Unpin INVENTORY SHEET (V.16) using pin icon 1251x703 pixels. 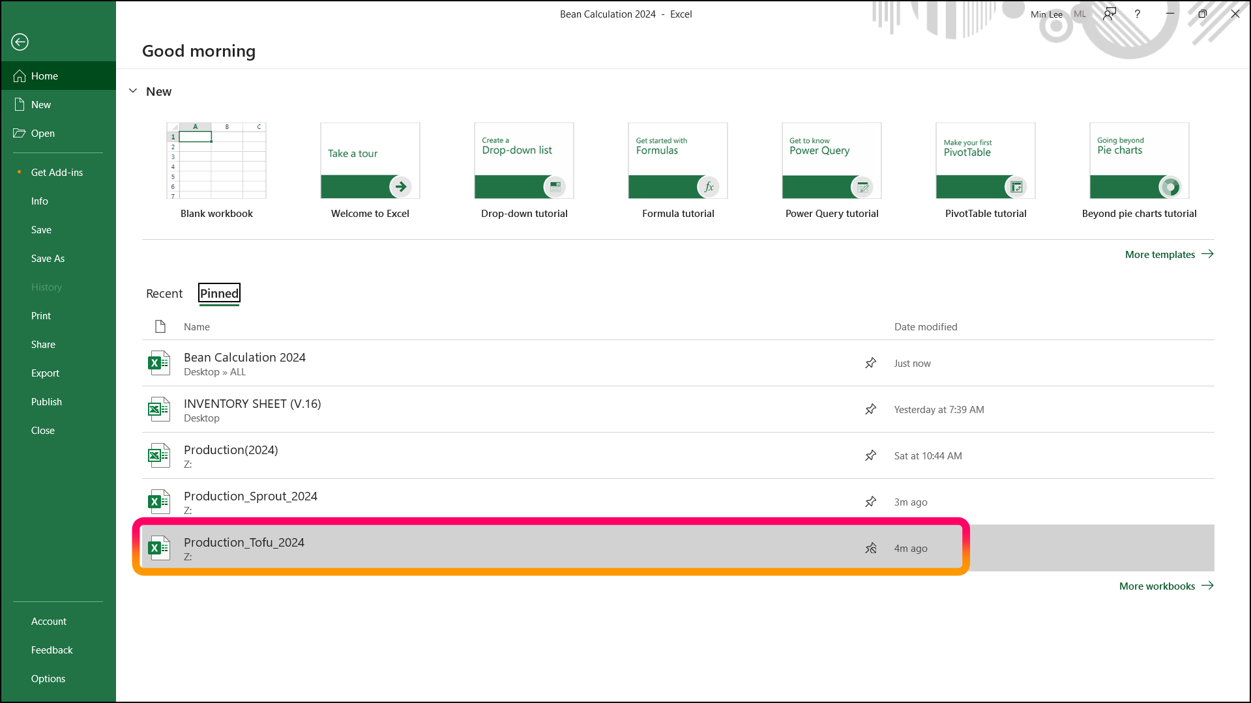coord(870,409)
